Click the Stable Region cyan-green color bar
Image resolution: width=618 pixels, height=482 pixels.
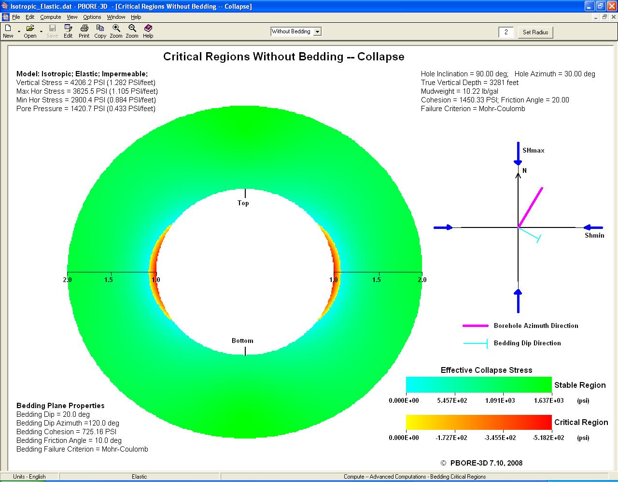[478, 384]
